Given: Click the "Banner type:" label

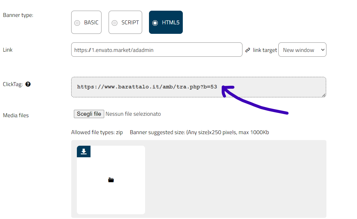Looking at the screenshot, I should coord(18,15).
